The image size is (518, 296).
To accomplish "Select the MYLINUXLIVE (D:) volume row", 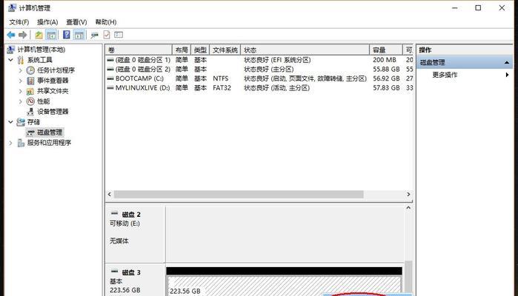I will tap(259, 88).
